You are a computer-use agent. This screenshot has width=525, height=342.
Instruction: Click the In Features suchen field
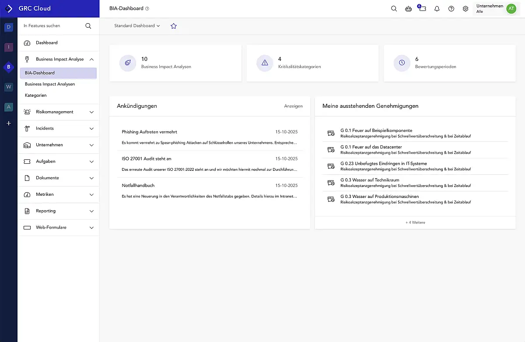tap(52, 26)
